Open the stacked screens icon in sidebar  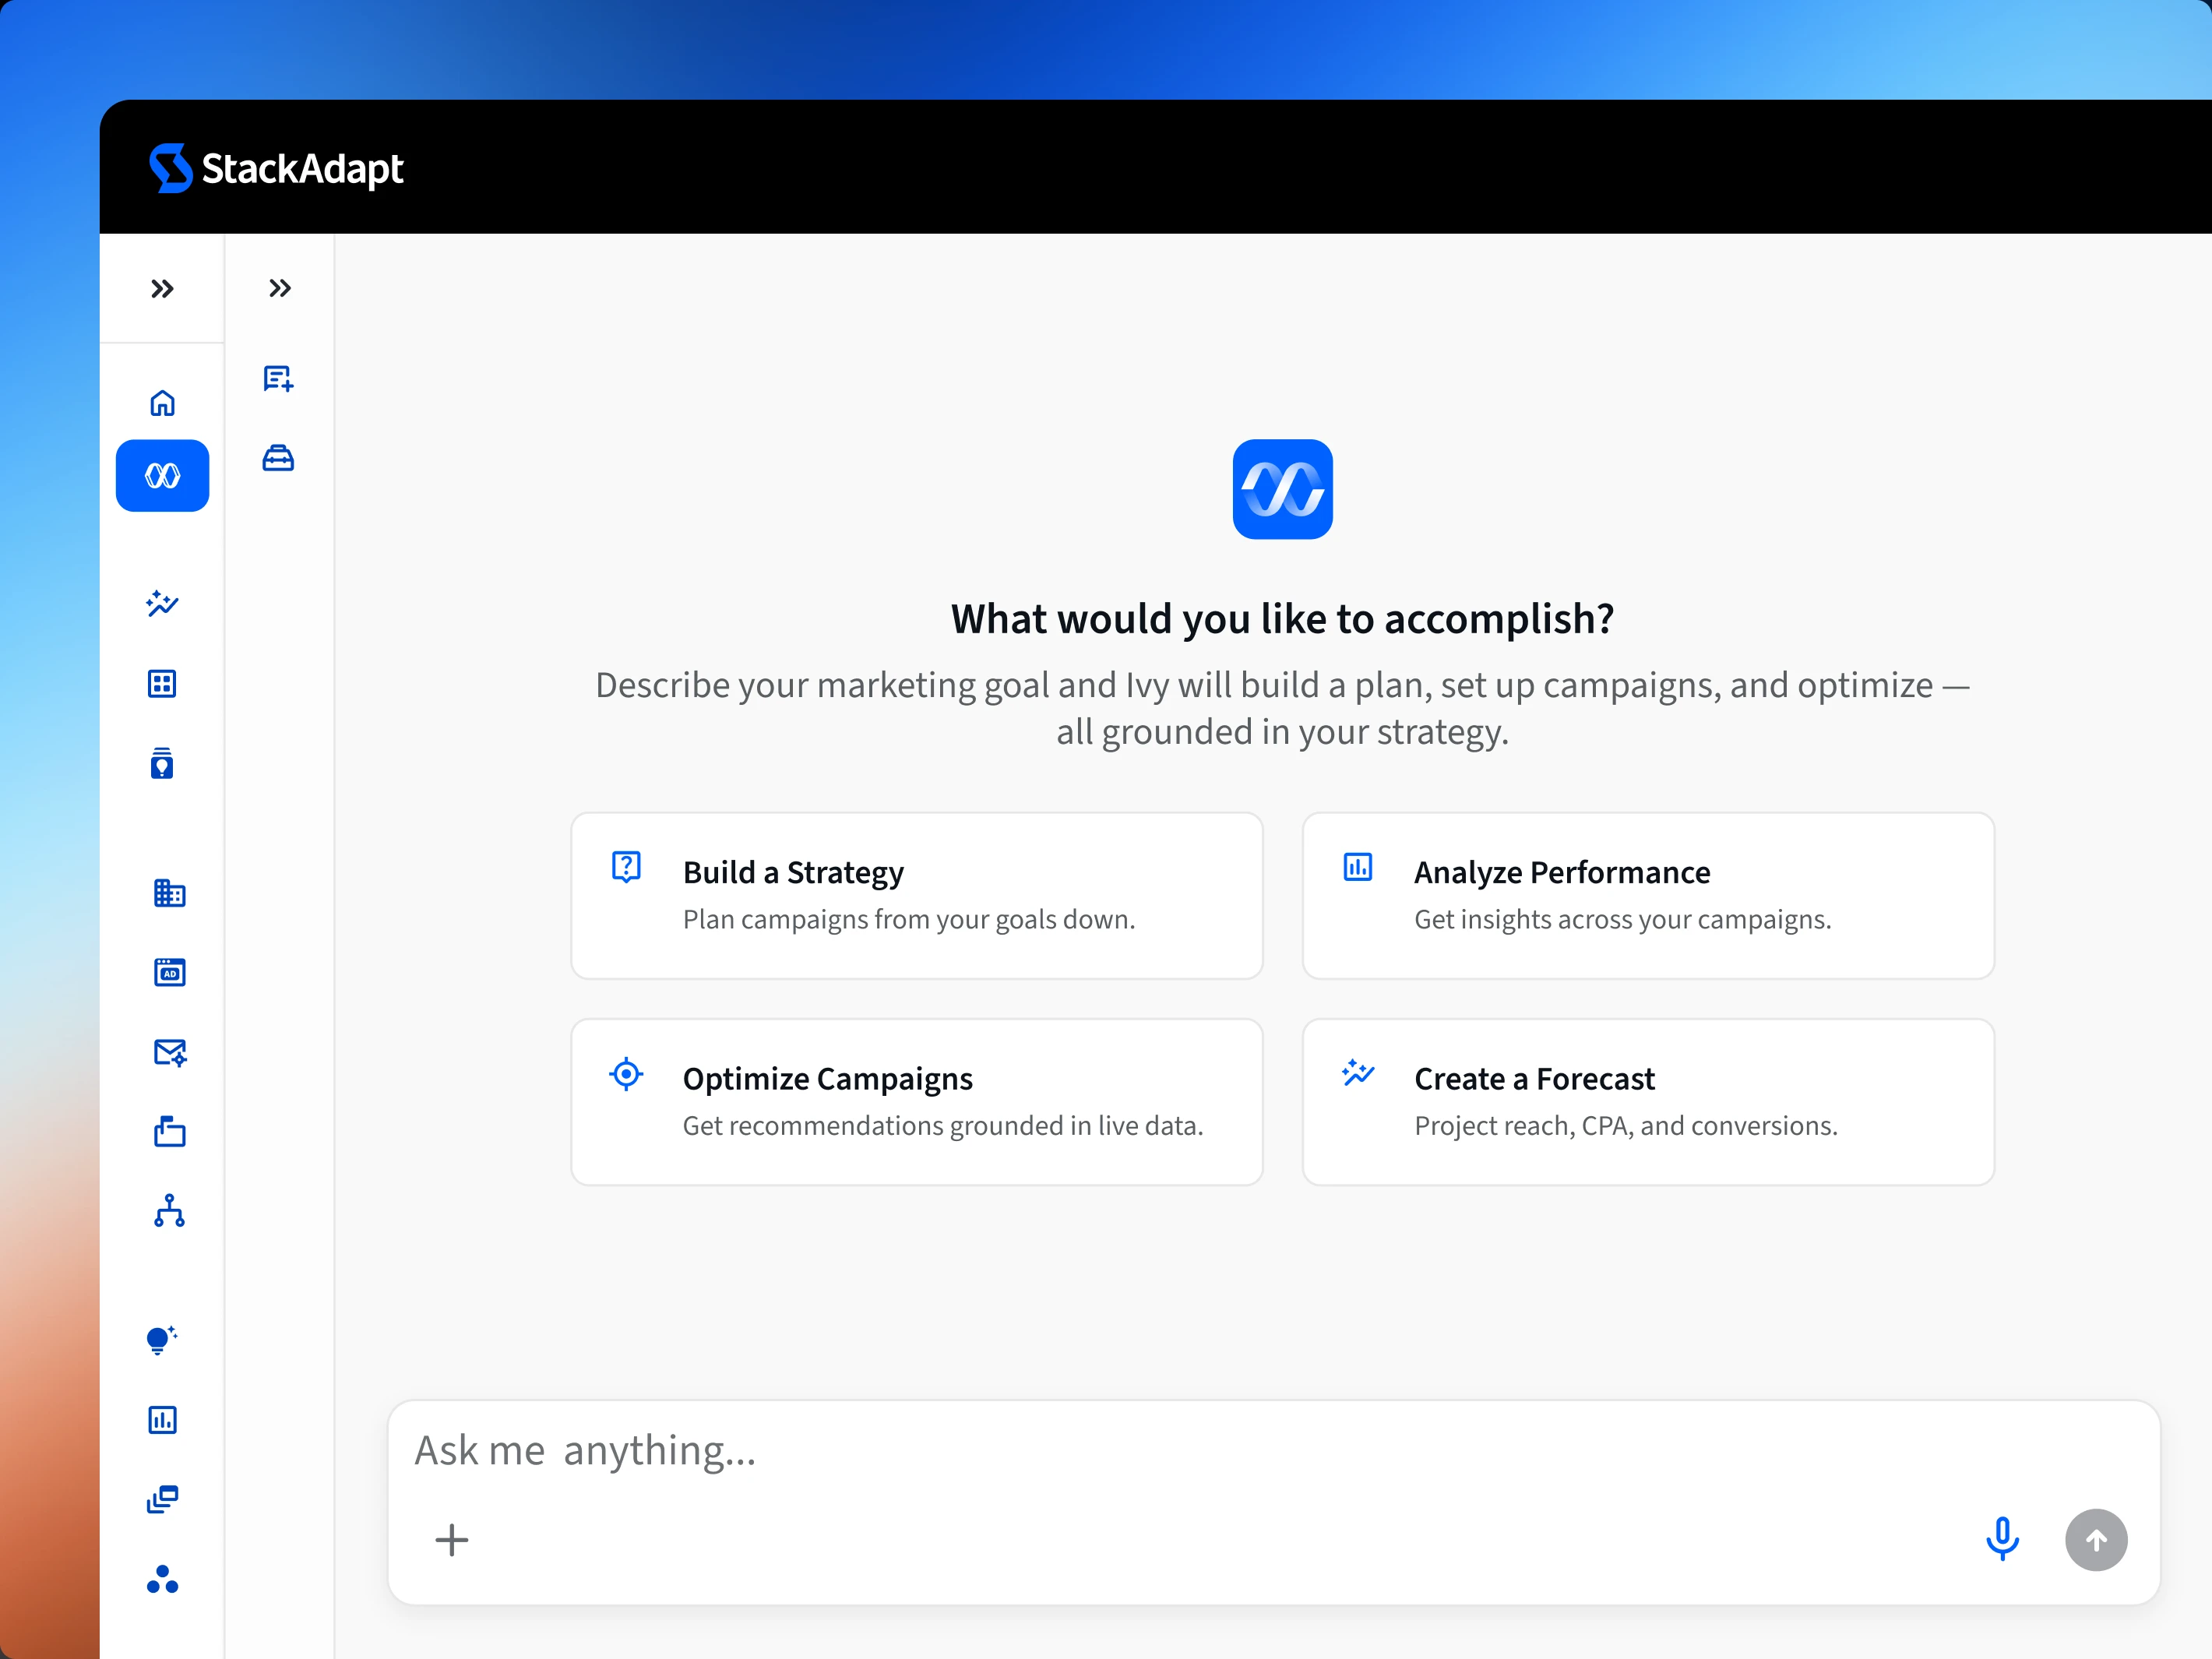pos(162,1499)
